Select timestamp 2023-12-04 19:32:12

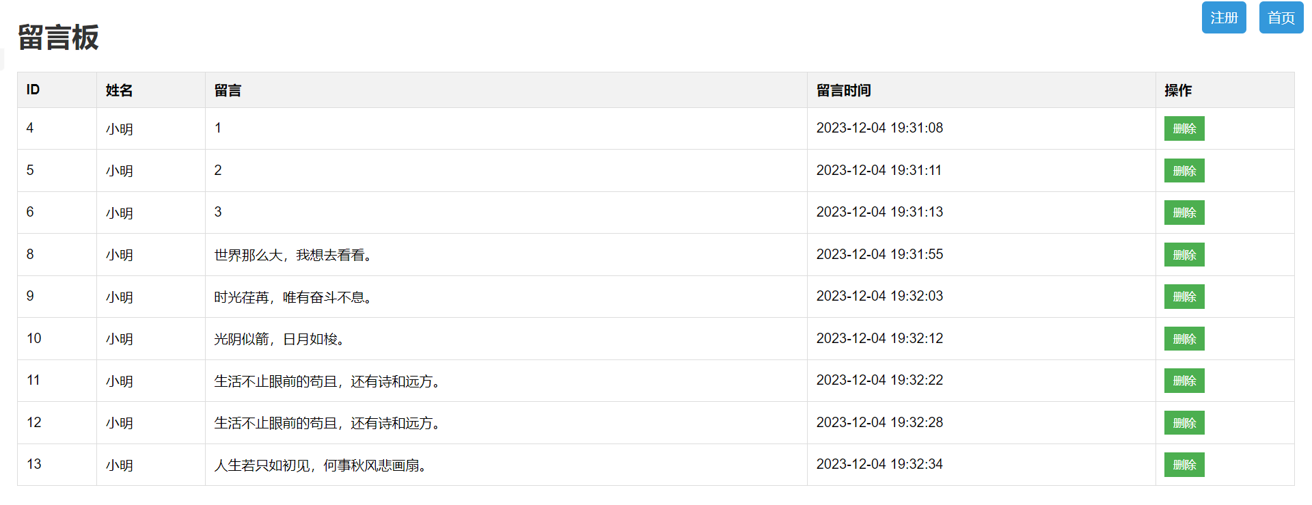(879, 338)
